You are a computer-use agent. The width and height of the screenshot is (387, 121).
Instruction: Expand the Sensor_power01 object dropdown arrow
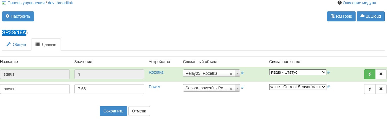237,88
